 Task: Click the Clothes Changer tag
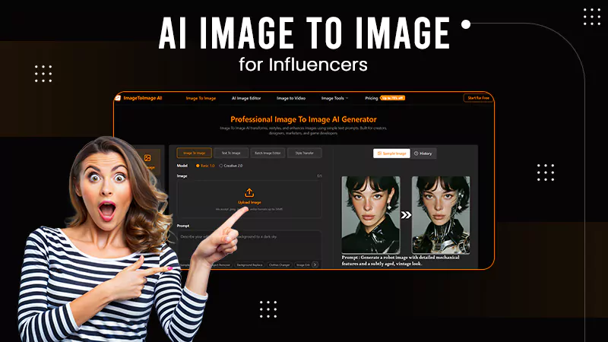pos(279,264)
